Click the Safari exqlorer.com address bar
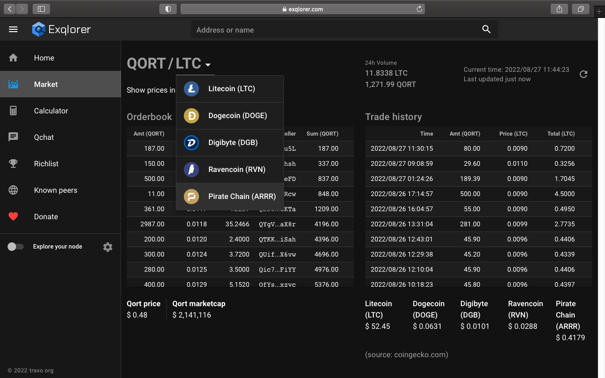 click(x=302, y=9)
